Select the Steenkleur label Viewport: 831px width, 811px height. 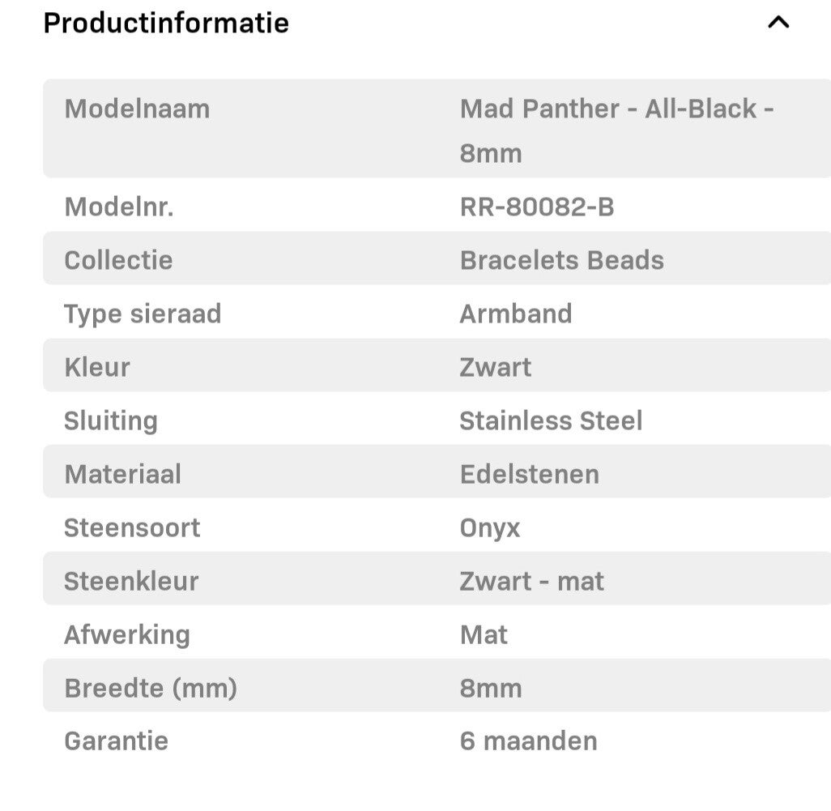pos(131,581)
